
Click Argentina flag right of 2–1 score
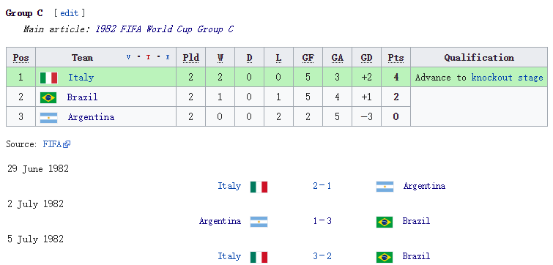pyautogui.click(x=385, y=187)
